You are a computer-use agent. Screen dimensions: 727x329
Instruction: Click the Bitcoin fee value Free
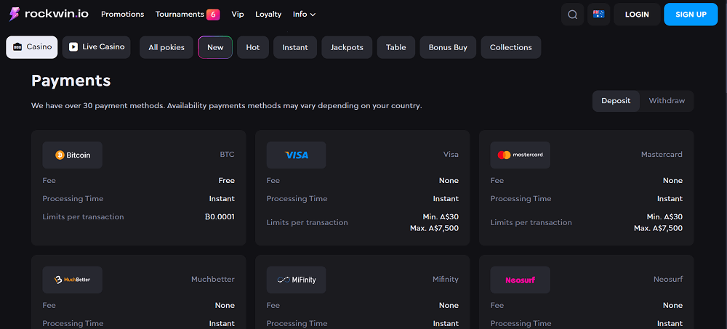pyautogui.click(x=227, y=181)
